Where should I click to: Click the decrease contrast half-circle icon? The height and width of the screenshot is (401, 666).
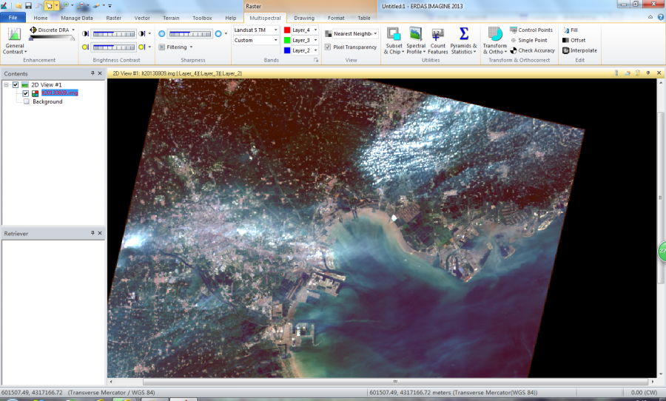[85, 33]
